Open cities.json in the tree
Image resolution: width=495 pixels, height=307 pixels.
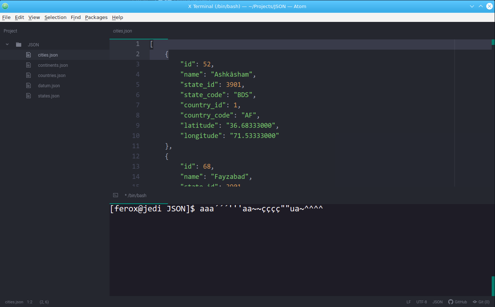click(48, 55)
